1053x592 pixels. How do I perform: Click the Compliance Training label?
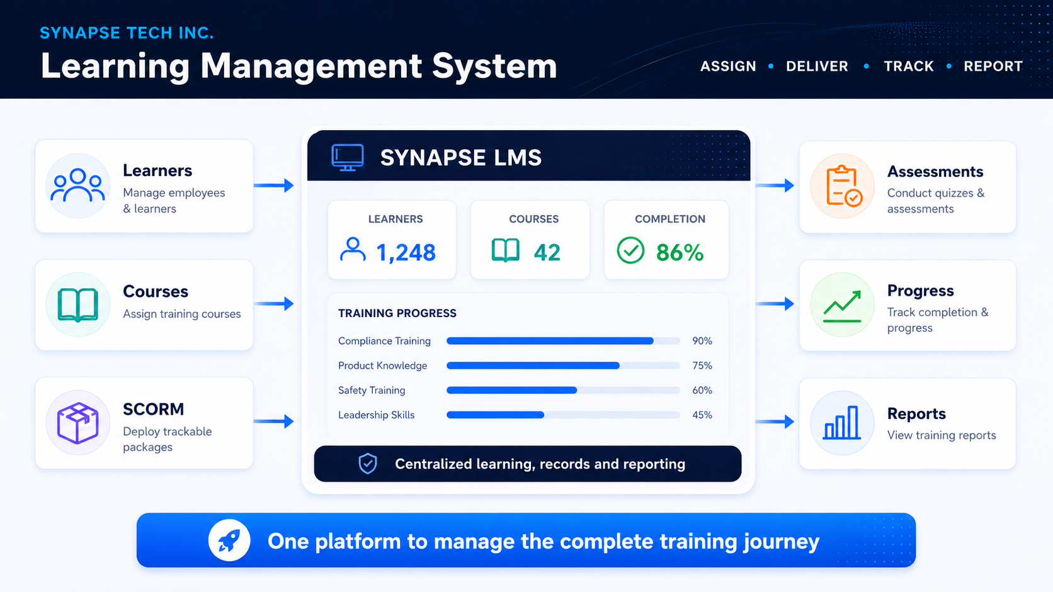[x=384, y=341]
